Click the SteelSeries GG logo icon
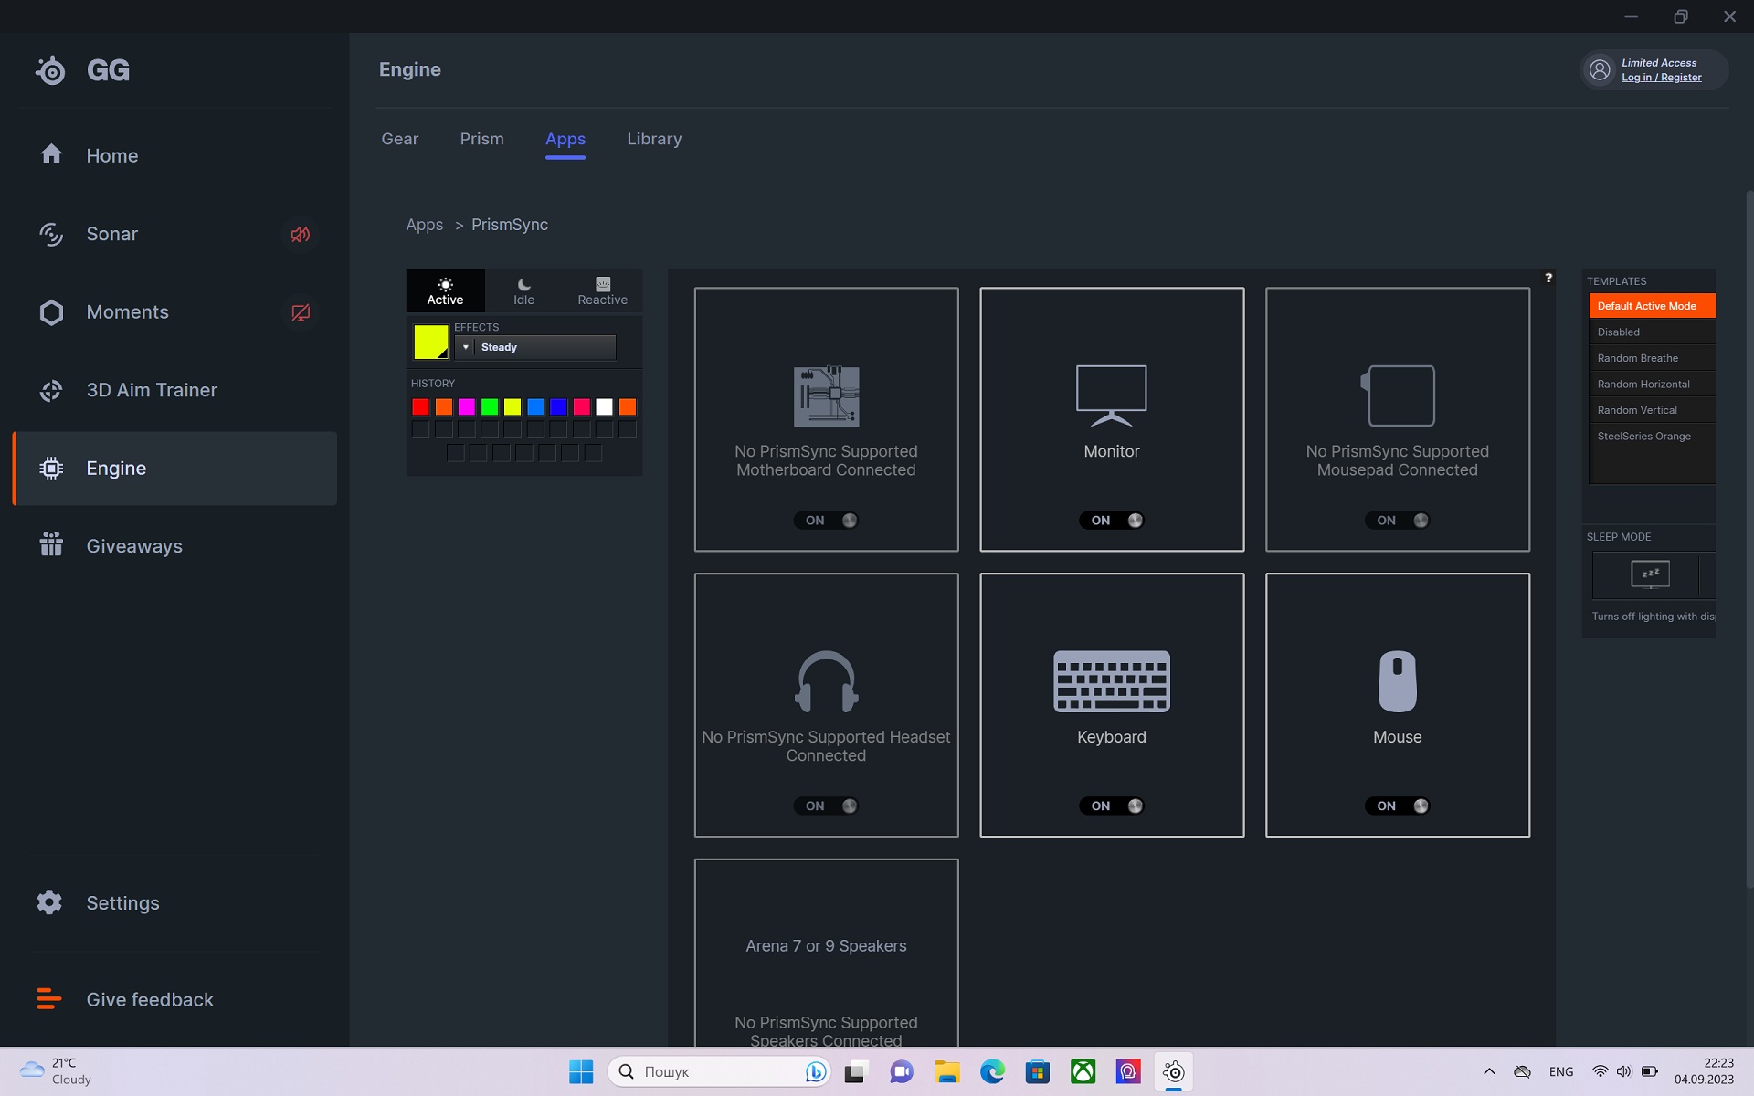This screenshot has width=1754, height=1096. [x=51, y=70]
